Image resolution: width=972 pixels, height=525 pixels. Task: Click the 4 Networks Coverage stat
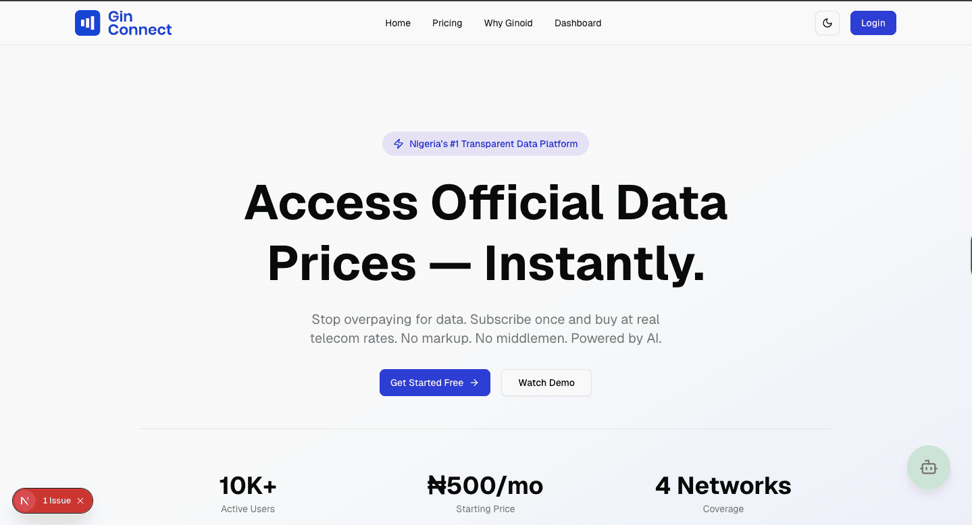pyautogui.click(x=723, y=493)
